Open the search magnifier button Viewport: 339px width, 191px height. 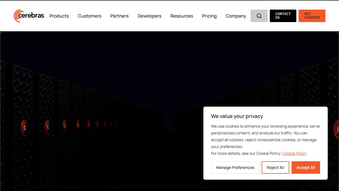tap(259, 16)
